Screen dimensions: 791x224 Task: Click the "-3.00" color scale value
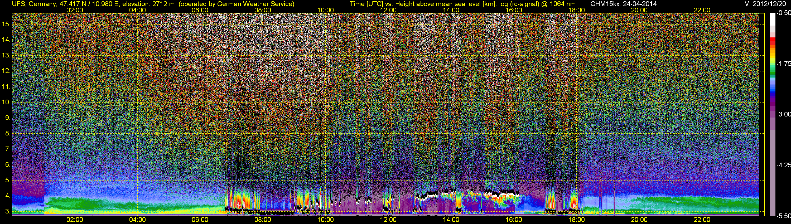point(784,114)
